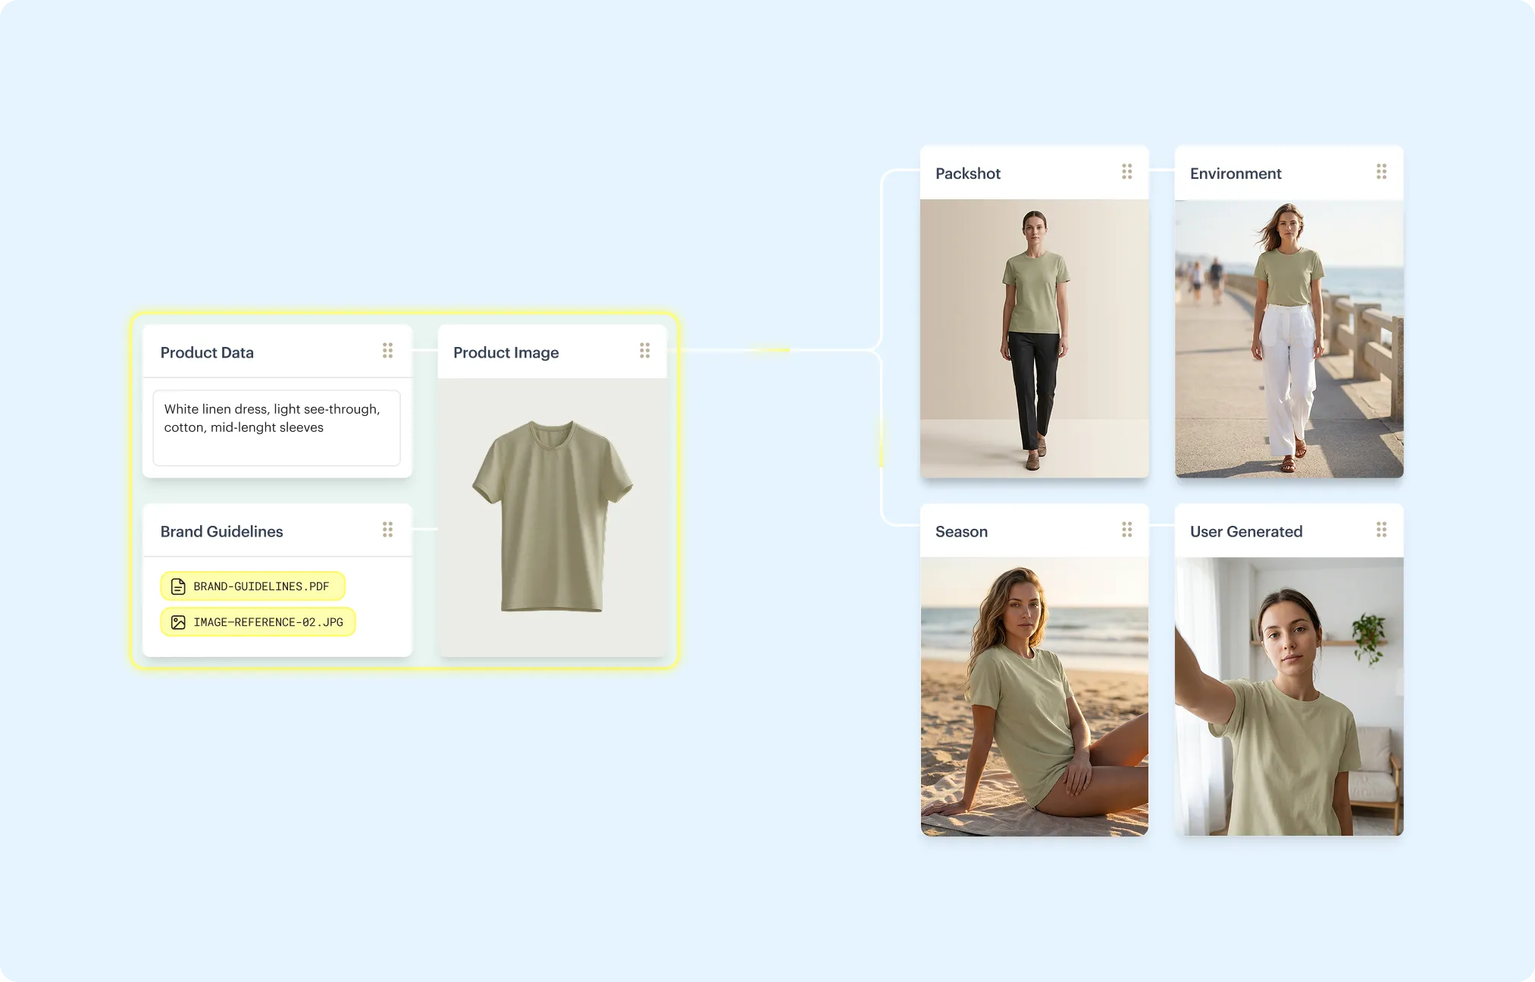
Task: Click the product description text field
Action: click(x=277, y=427)
